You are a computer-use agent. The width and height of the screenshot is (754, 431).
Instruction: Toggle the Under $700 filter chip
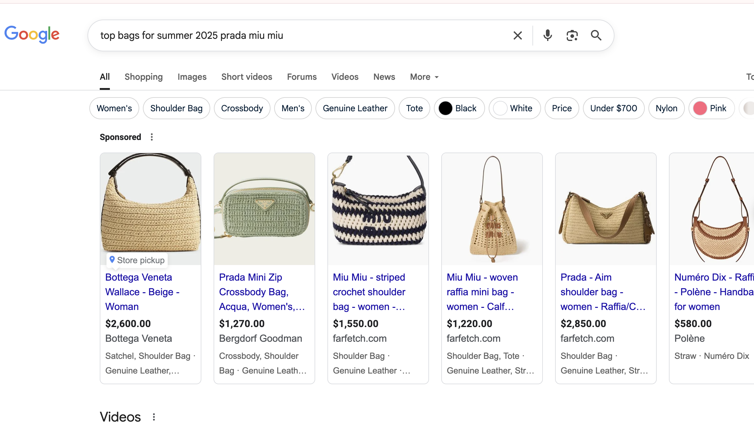pyautogui.click(x=614, y=108)
